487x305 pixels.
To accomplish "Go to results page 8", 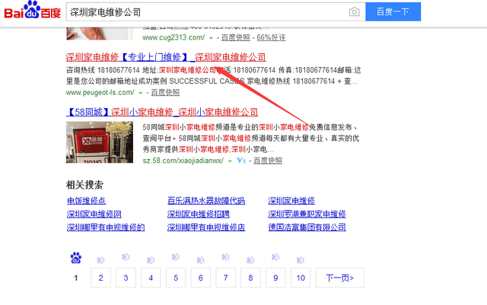I will tap(250, 278).
